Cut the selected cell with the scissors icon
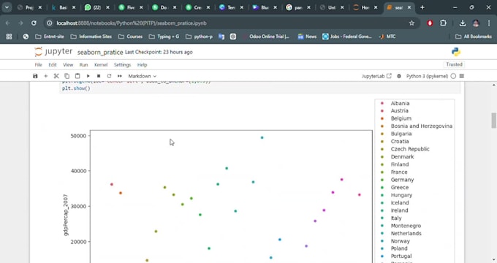The height and width of the screenshot is (263, 497). (56, 76)
